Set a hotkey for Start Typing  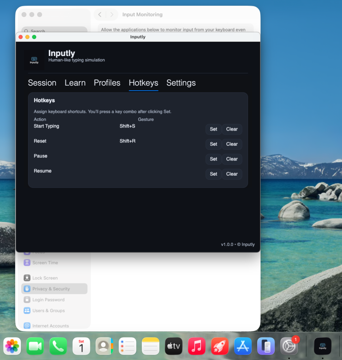213,129
